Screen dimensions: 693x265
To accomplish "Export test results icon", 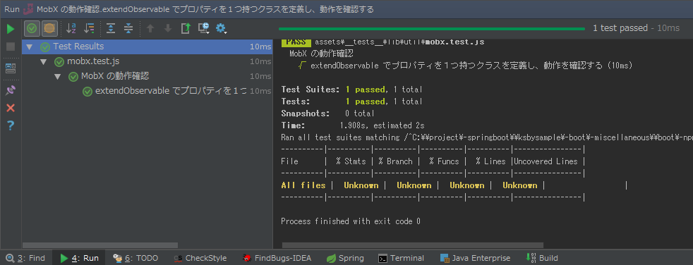I will [186, 29].
